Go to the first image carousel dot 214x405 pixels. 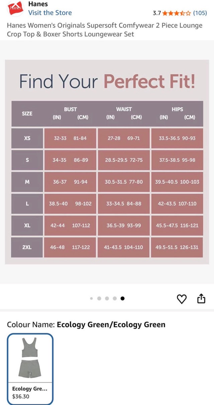(92, 298)
